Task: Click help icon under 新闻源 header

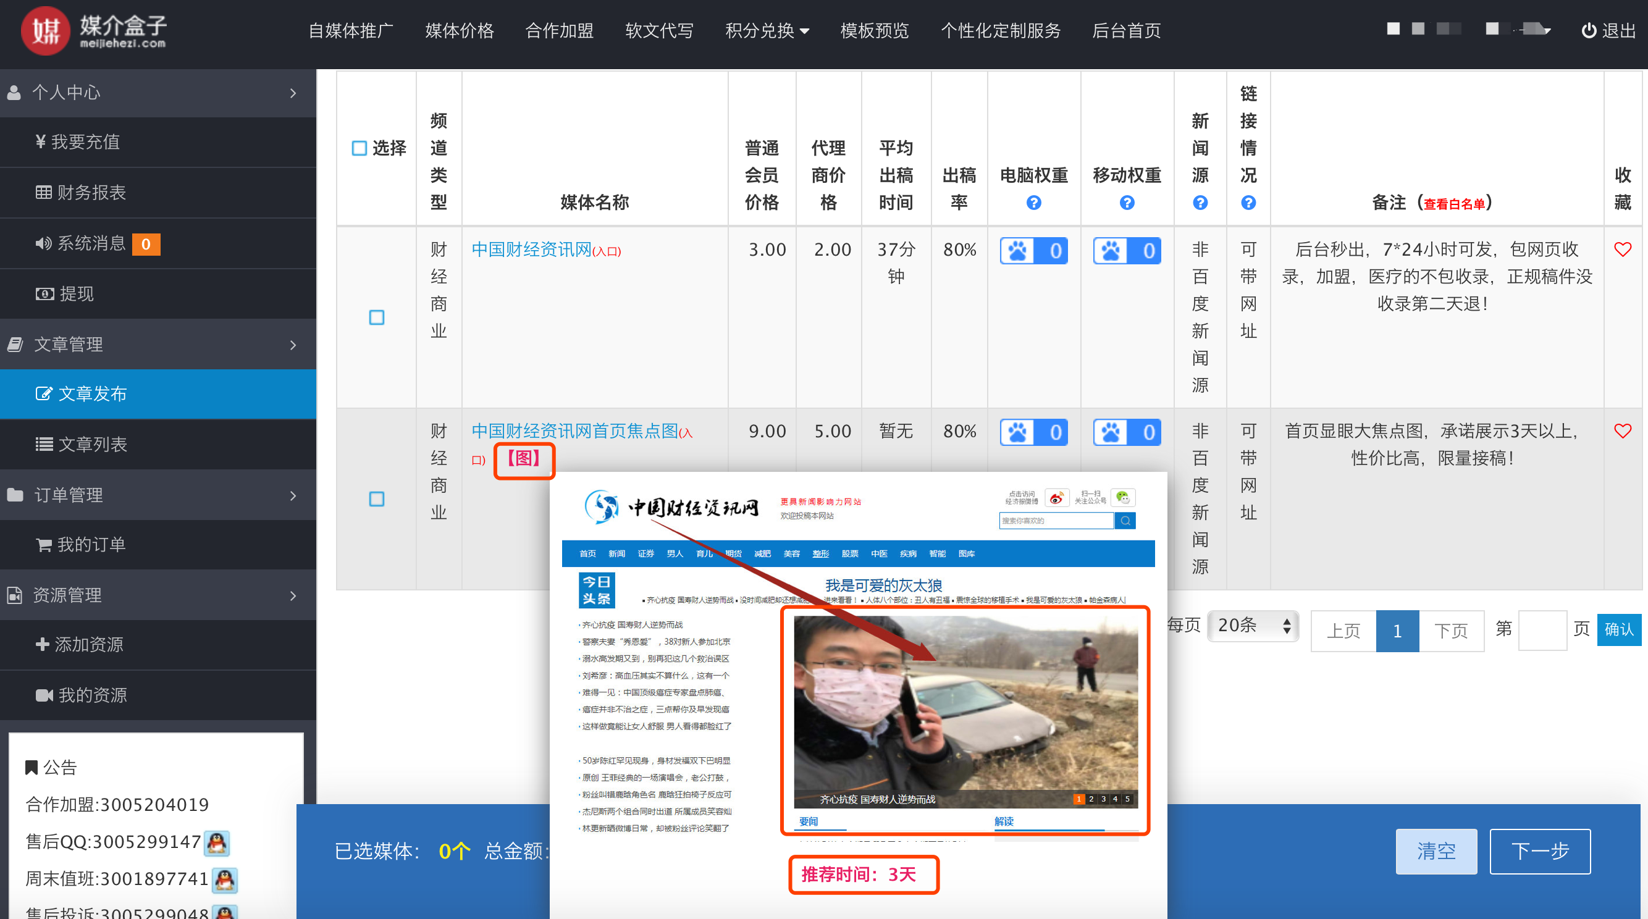Action: [x=1200, y=203]
